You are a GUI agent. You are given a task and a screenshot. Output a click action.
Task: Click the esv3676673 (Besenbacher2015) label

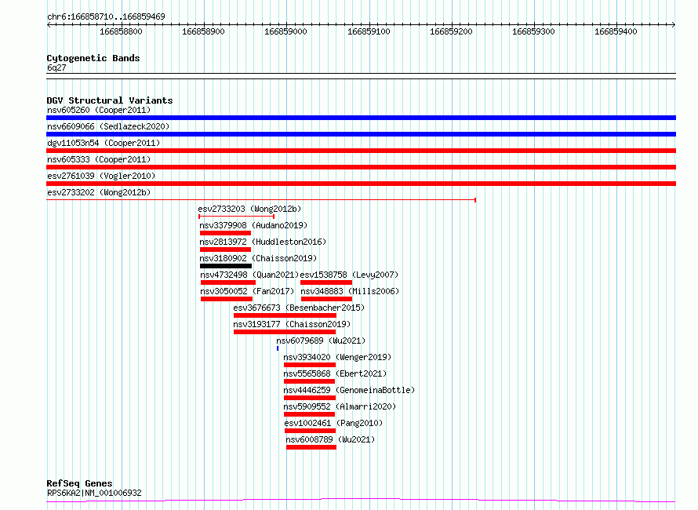[x=299, y=308]
